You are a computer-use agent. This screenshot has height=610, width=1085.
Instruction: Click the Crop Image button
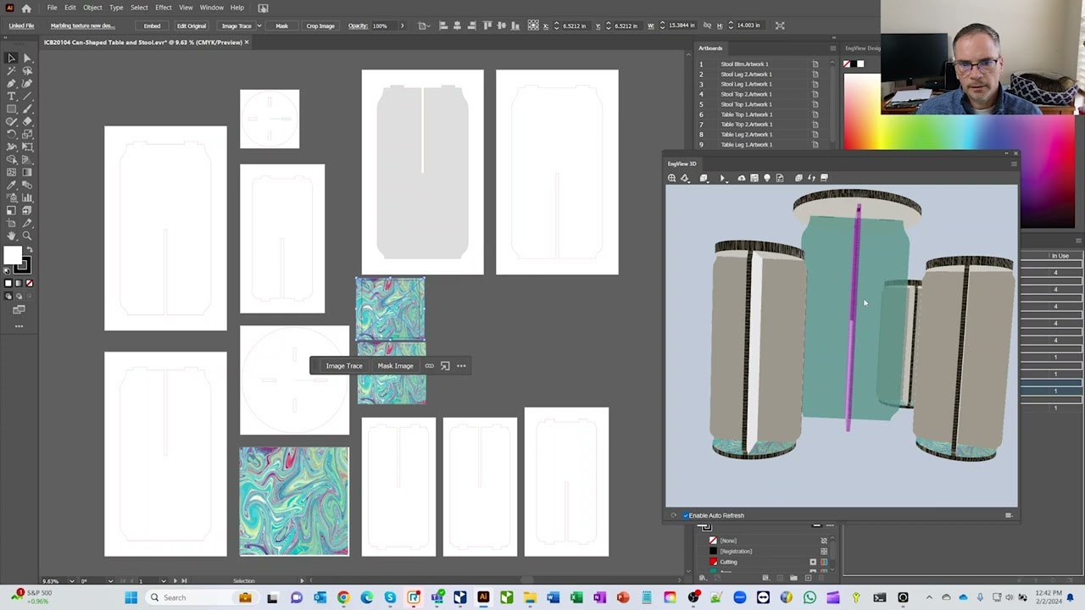tap(320, 25)
